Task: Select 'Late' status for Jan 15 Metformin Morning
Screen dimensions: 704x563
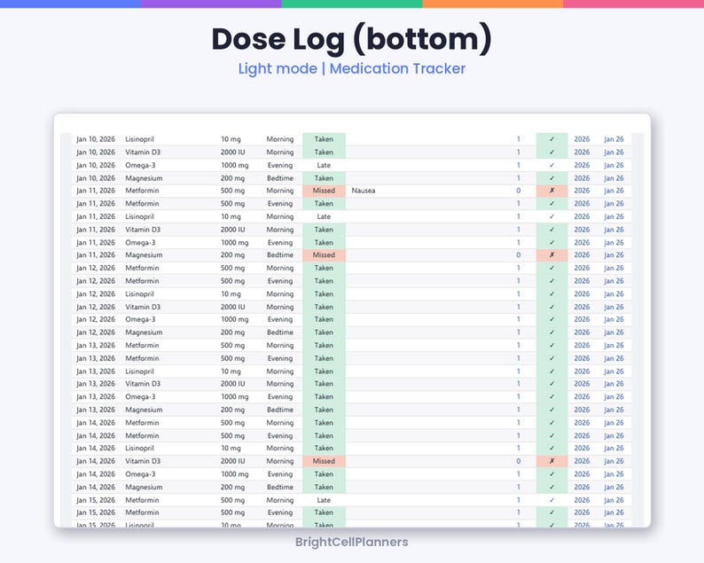Action: pos(324,500)
